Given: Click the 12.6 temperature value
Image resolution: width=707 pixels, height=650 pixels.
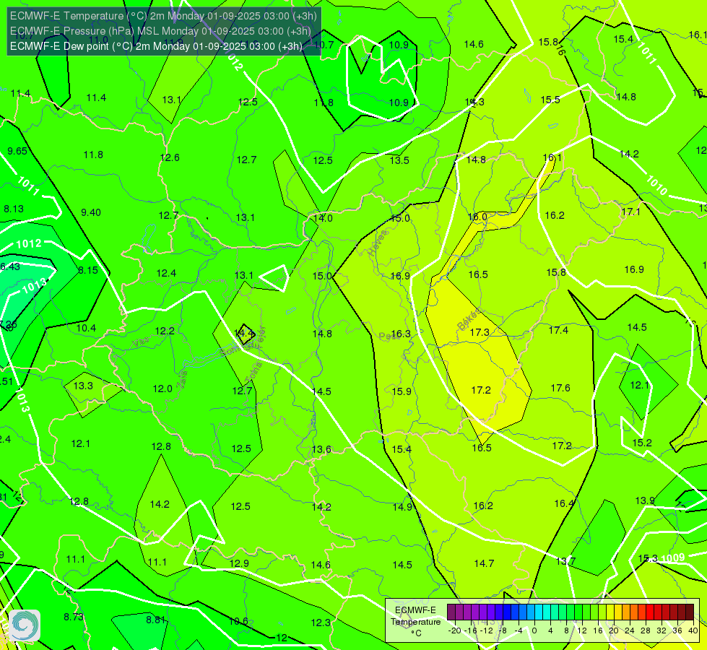Looking at the screenshot, I should click(170, 157).
